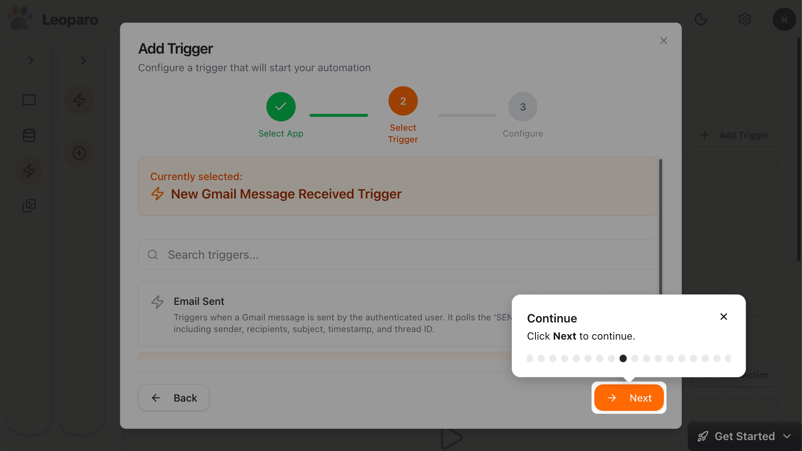
Task: Open the user avatar profile menu
Action: tap(784, 19)
